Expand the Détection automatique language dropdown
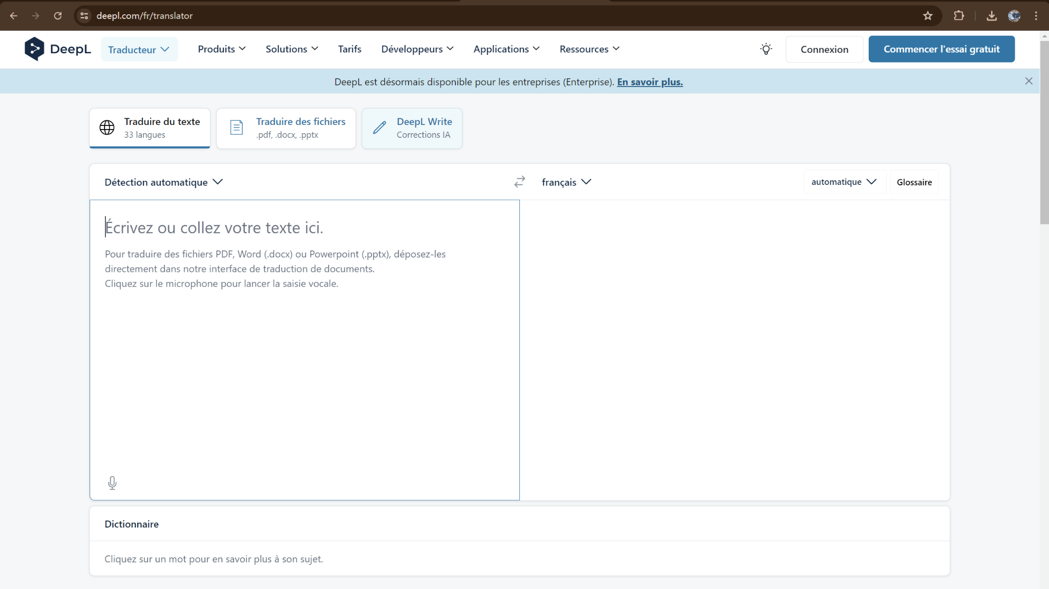Screen dimensions: 1049x589 coord(163,182)
